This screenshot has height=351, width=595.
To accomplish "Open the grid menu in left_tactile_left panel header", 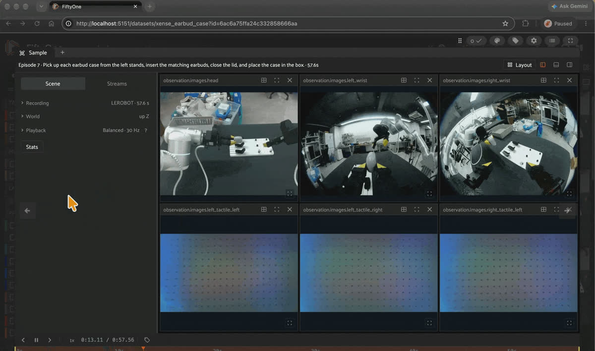I will click(264, 210).
